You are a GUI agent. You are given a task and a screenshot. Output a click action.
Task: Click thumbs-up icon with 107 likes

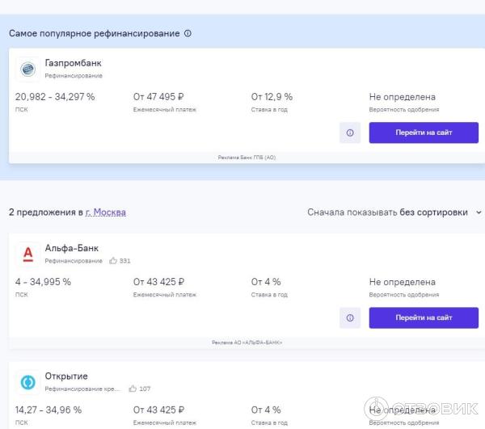pos(133,389)
